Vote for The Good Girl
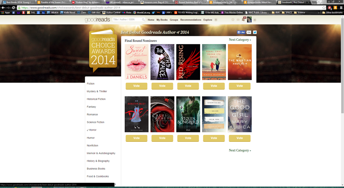Viewport: 344px width, 188px height. coord(240,138)
